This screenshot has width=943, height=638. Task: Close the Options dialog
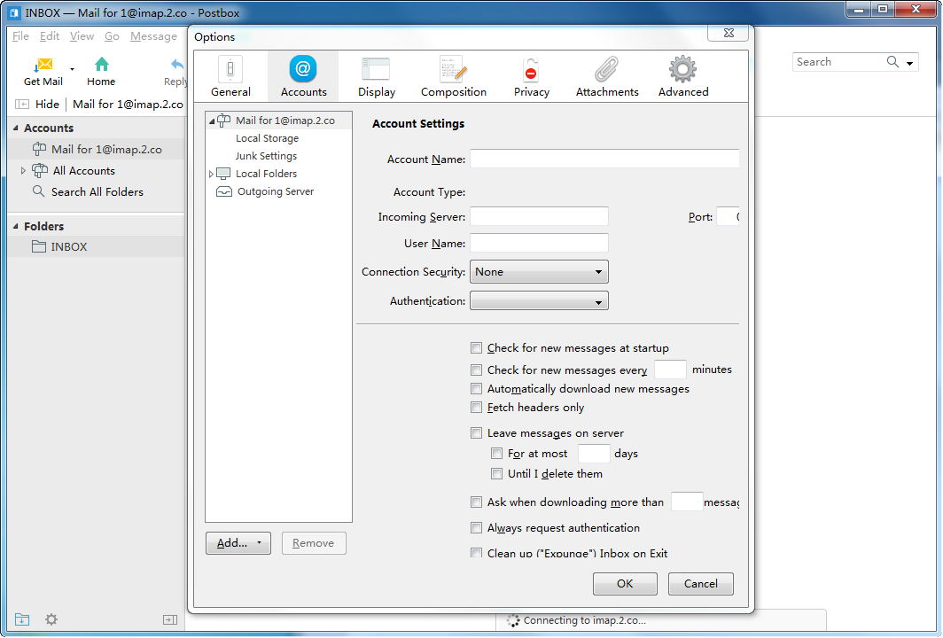pos(729,33)
